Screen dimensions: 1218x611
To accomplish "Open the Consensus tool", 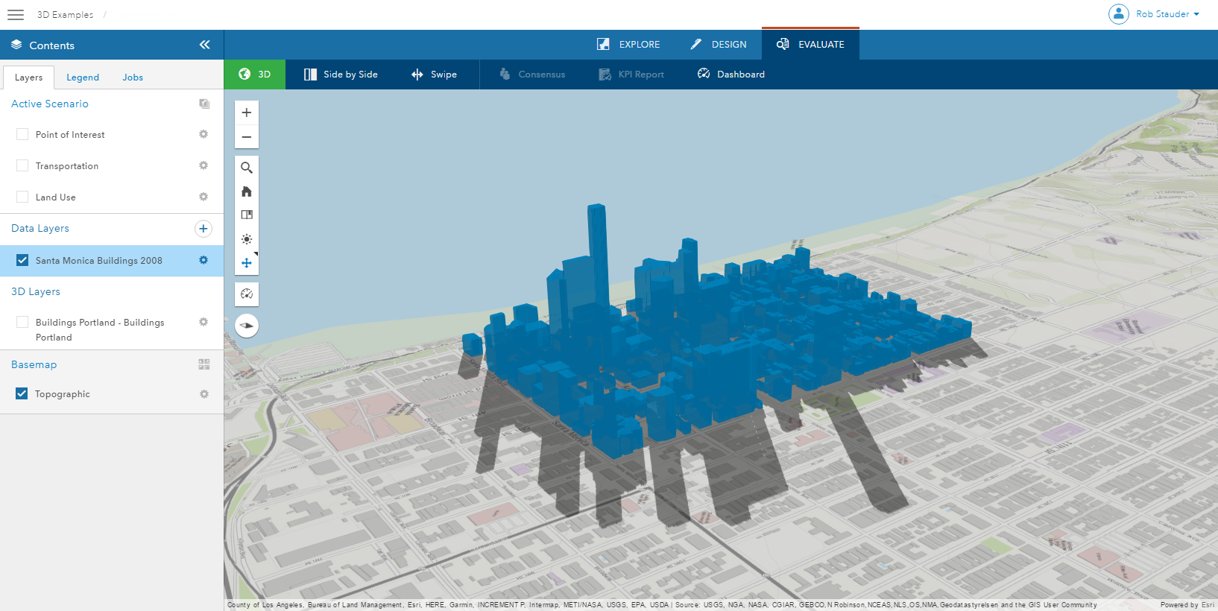I will pos(532,75).
